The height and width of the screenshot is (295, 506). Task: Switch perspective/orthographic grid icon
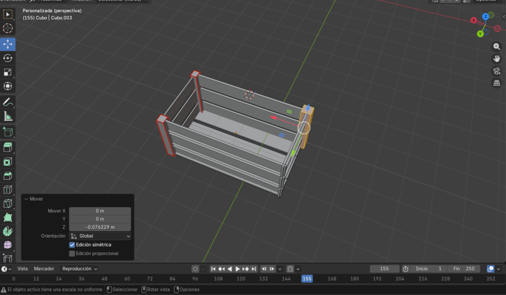pyautogui.click(x=497, y=83)
